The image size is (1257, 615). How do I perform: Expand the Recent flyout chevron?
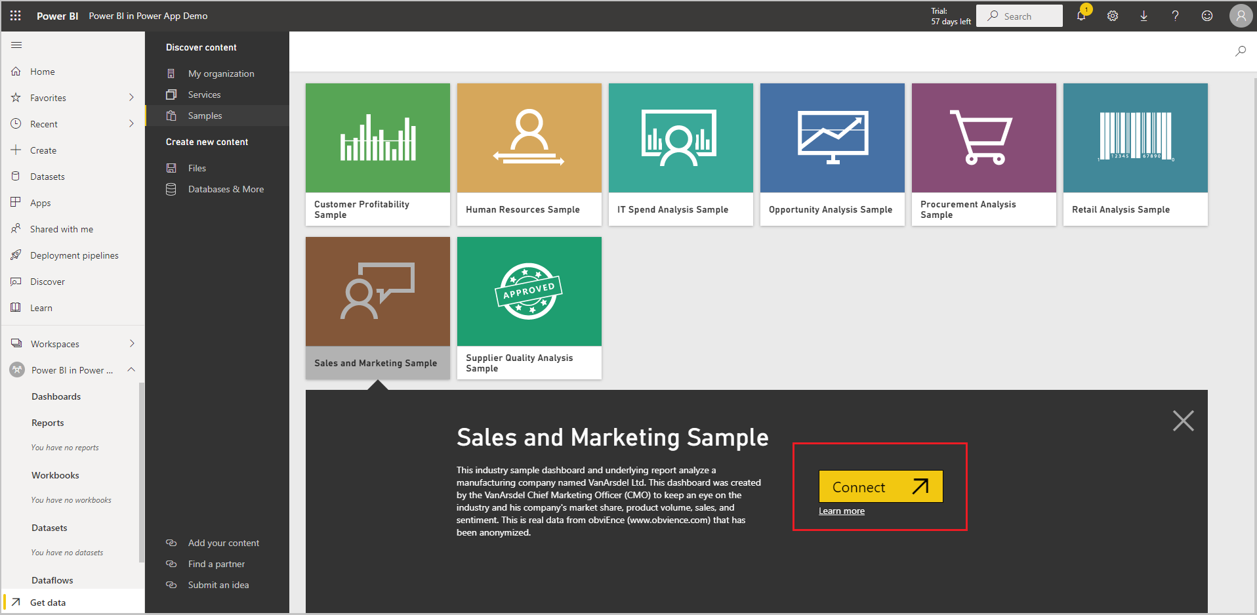pyautogui.click(x=131, y=123)
